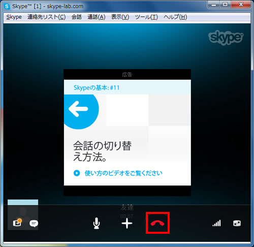
Task: Open the 連絡先リスト(C) menu
Action: point(47,17)
